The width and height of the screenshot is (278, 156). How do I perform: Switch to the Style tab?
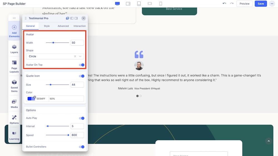[47, 26]
